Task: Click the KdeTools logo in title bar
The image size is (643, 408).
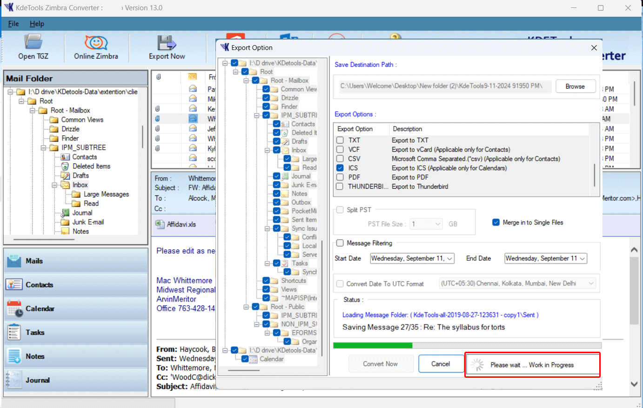Action: click(9, 7)
